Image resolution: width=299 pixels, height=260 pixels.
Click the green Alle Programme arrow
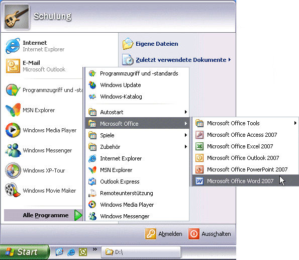tap(78, 215)
